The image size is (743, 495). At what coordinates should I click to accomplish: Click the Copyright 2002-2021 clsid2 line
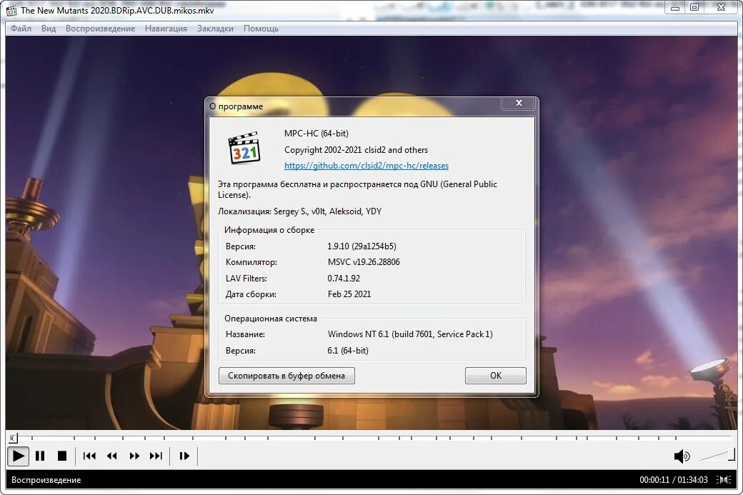356,150
